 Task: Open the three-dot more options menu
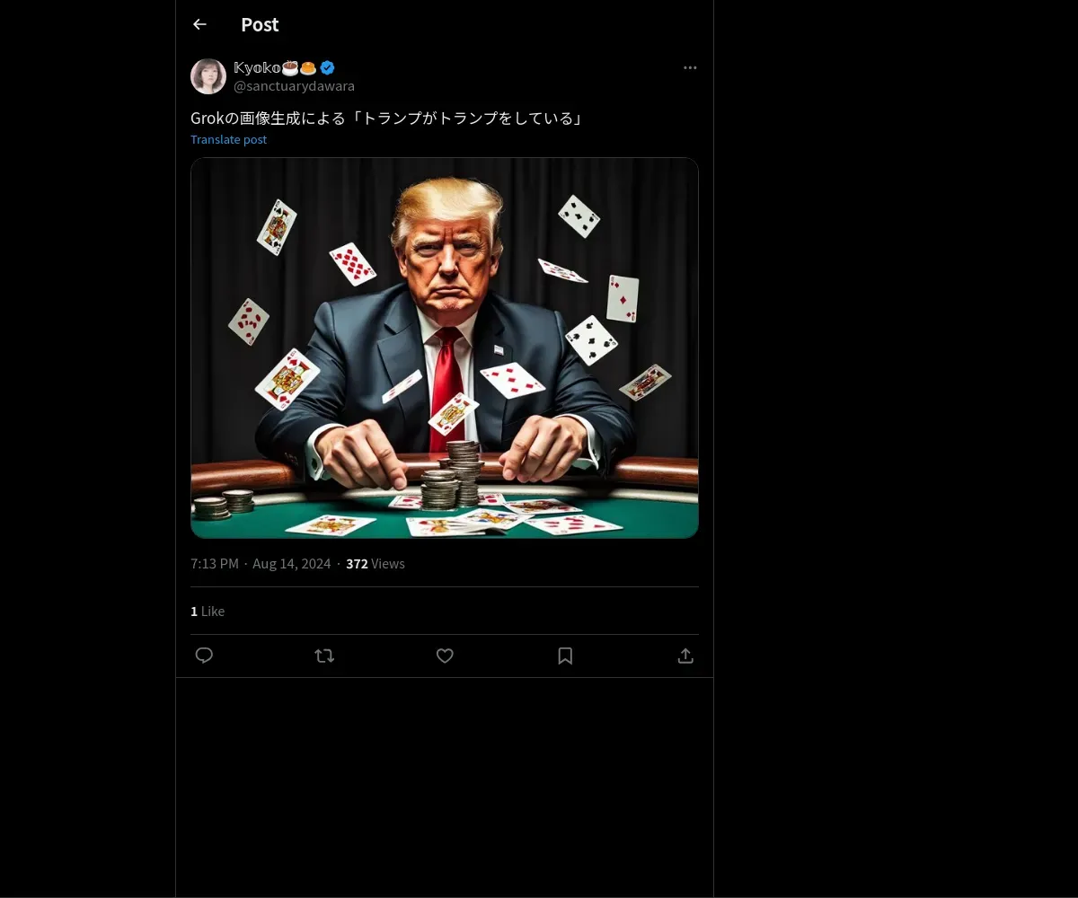pyautogui.click(x=690, y=67)
